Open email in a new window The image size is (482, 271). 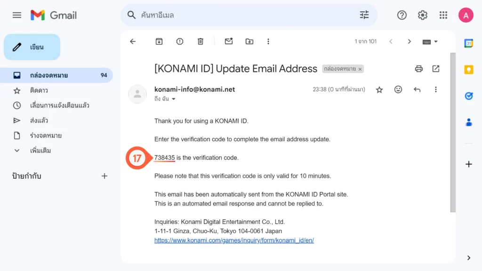(x=436, y=69)
